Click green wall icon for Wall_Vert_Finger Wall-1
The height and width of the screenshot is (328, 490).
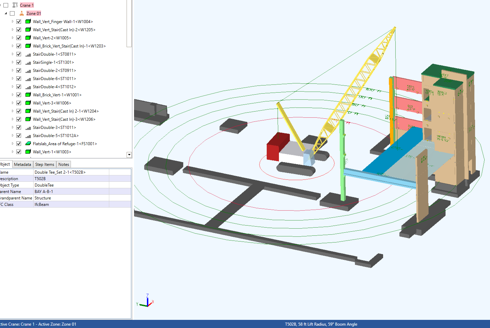28,21
